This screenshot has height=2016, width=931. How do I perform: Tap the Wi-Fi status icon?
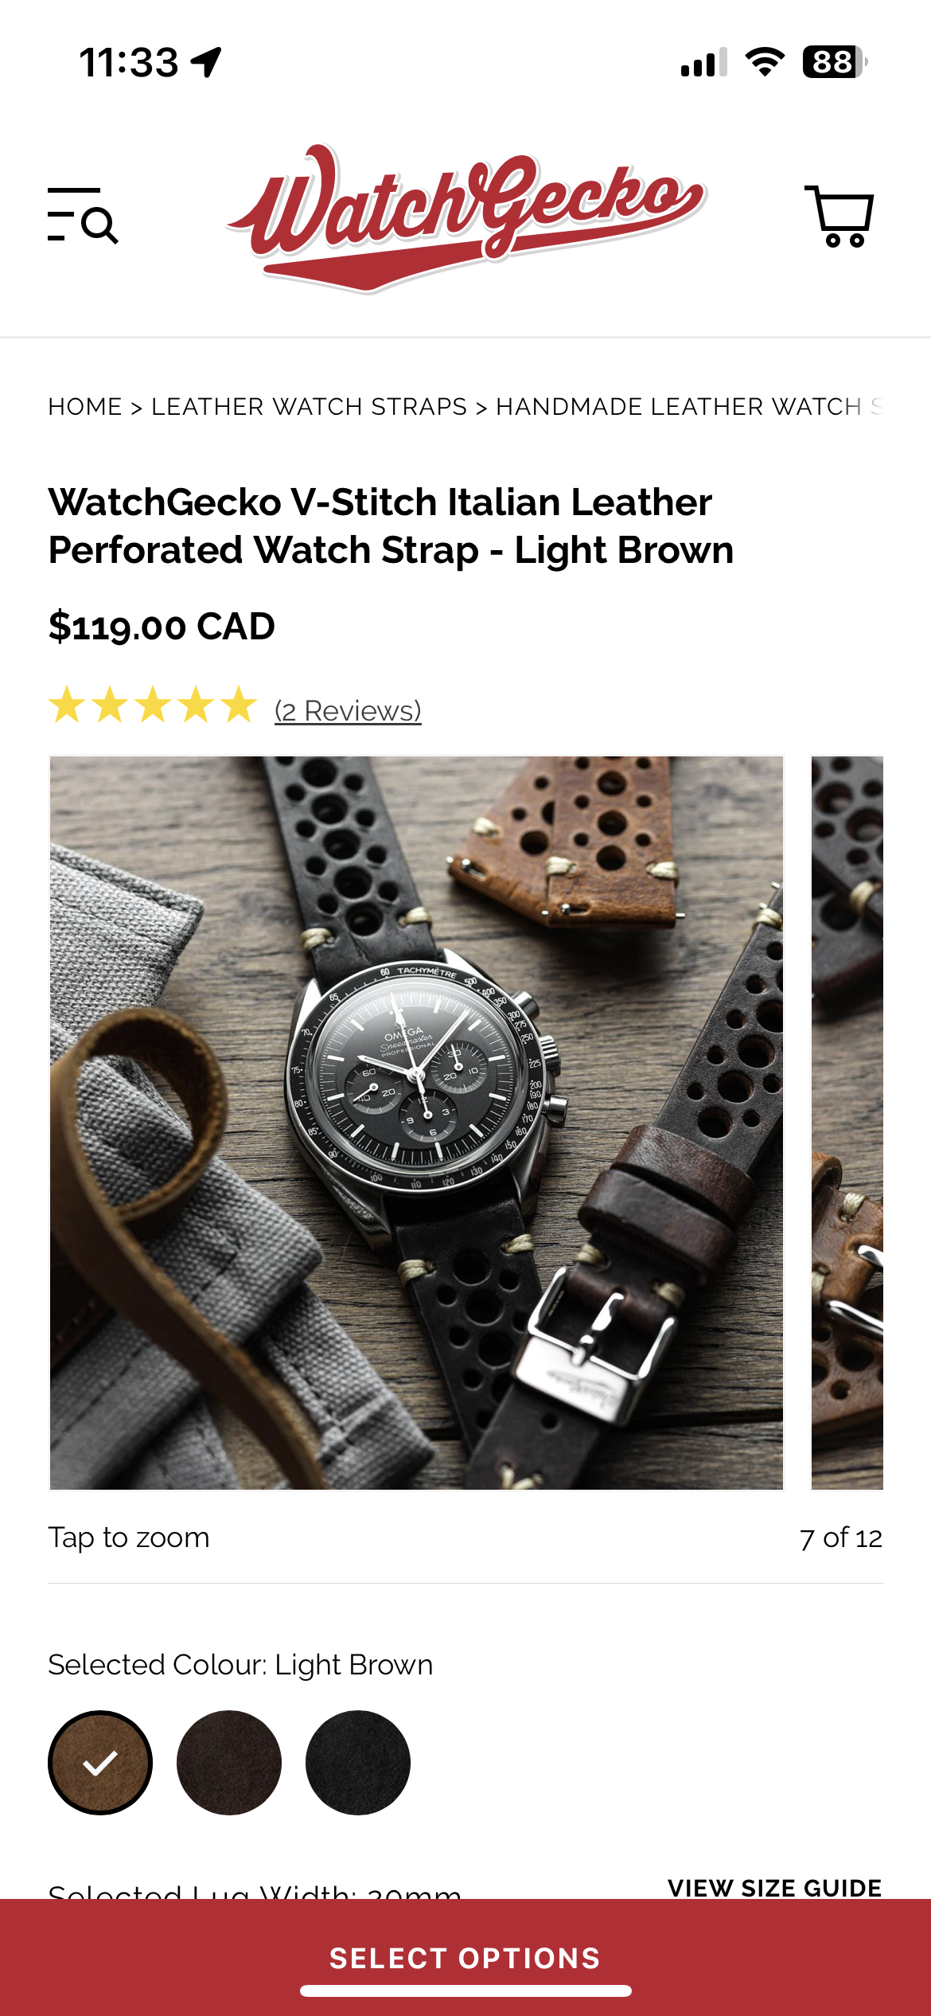click(x=765, y=62)
